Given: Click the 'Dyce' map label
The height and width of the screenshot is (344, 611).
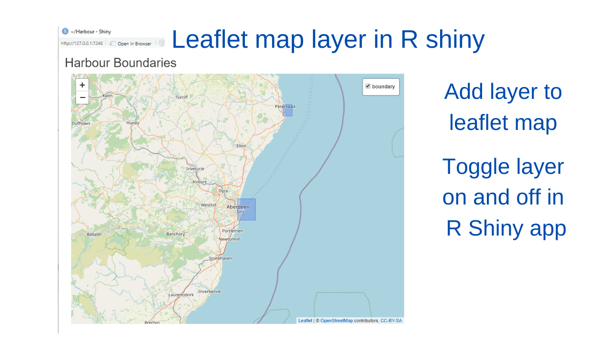Looking at the screenshot, I should (223, 191).
